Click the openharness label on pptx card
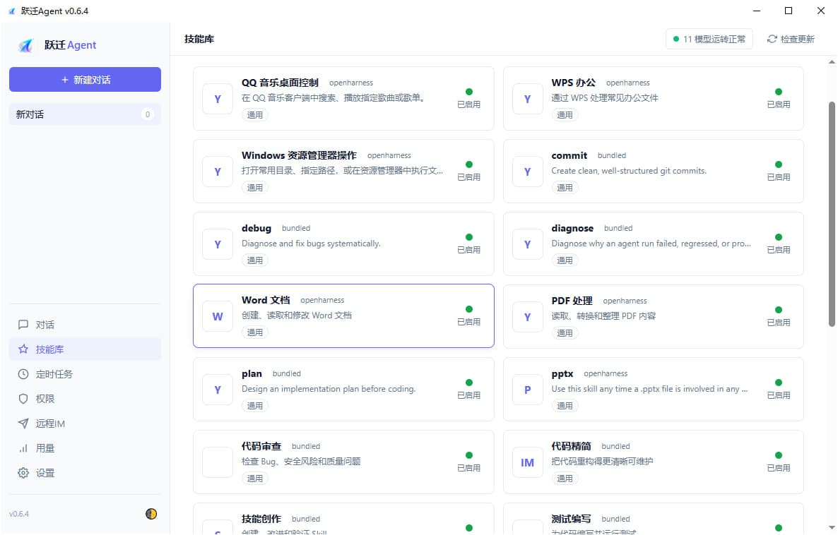Screen dimensions: 838x535 tap(606, 374)
